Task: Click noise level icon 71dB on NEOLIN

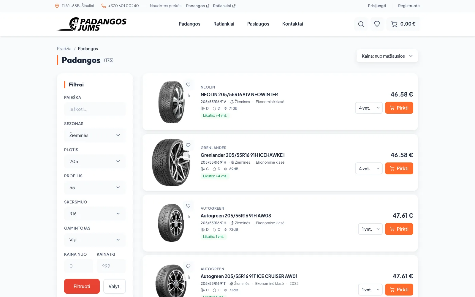Action: coord(226,108)
